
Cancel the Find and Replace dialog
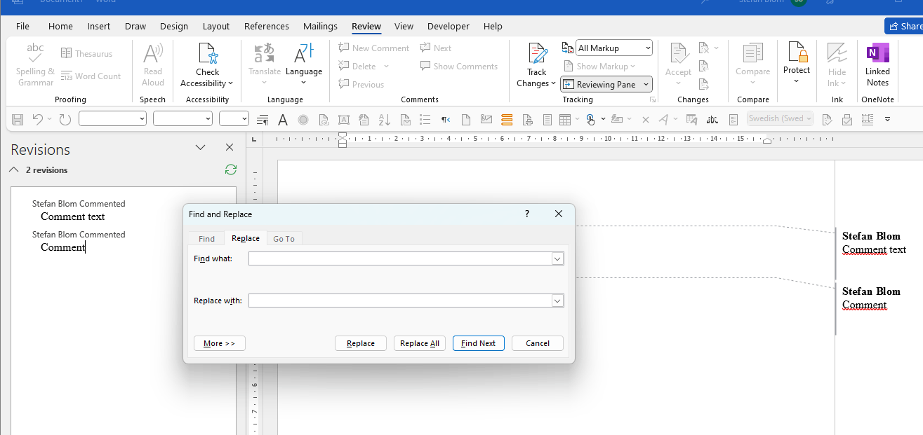538,343
